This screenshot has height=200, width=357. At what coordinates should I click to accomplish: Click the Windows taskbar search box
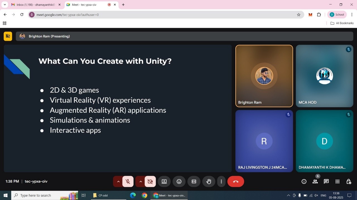[x=42, y=195]
